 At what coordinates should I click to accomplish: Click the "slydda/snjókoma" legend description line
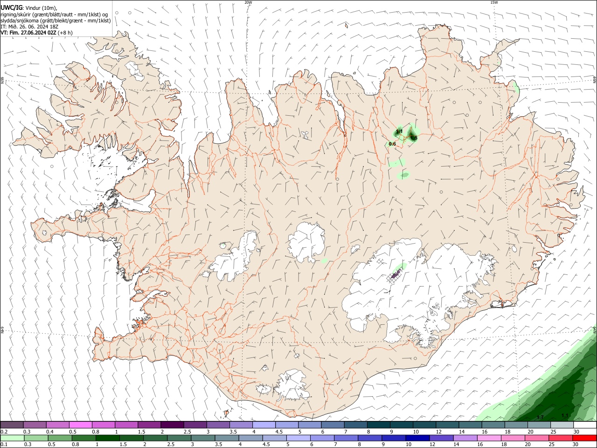click(x=56, y=21)
